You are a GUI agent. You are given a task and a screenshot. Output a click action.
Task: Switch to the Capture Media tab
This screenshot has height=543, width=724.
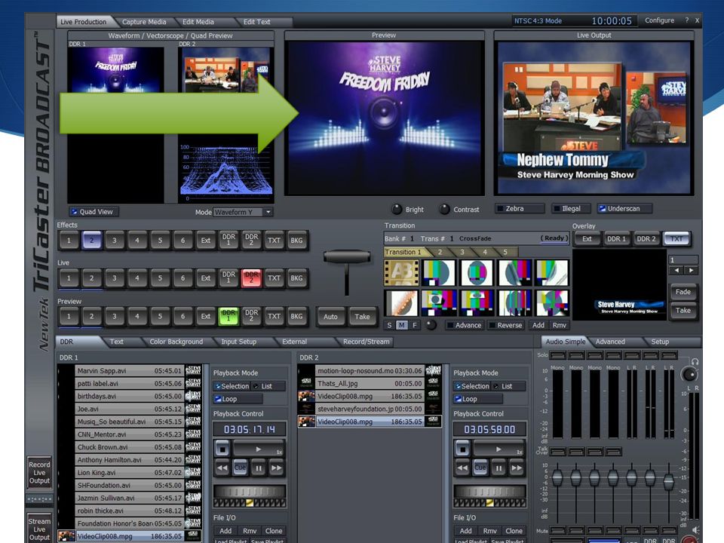coord(144,22)
